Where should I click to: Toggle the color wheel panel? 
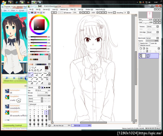coord(29,13)
